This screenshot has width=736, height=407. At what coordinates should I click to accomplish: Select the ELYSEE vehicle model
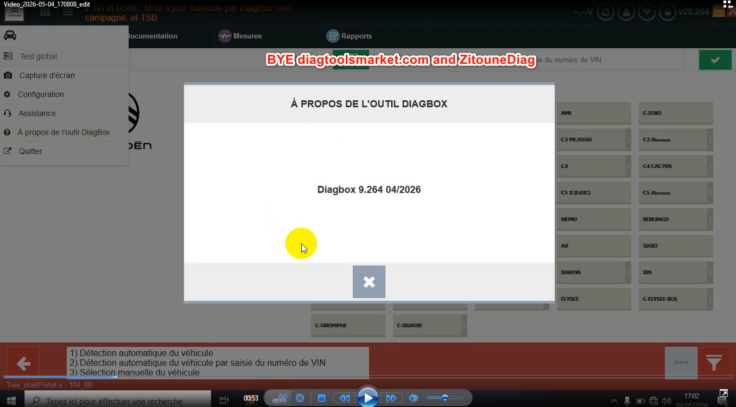[x=594, y=299]
